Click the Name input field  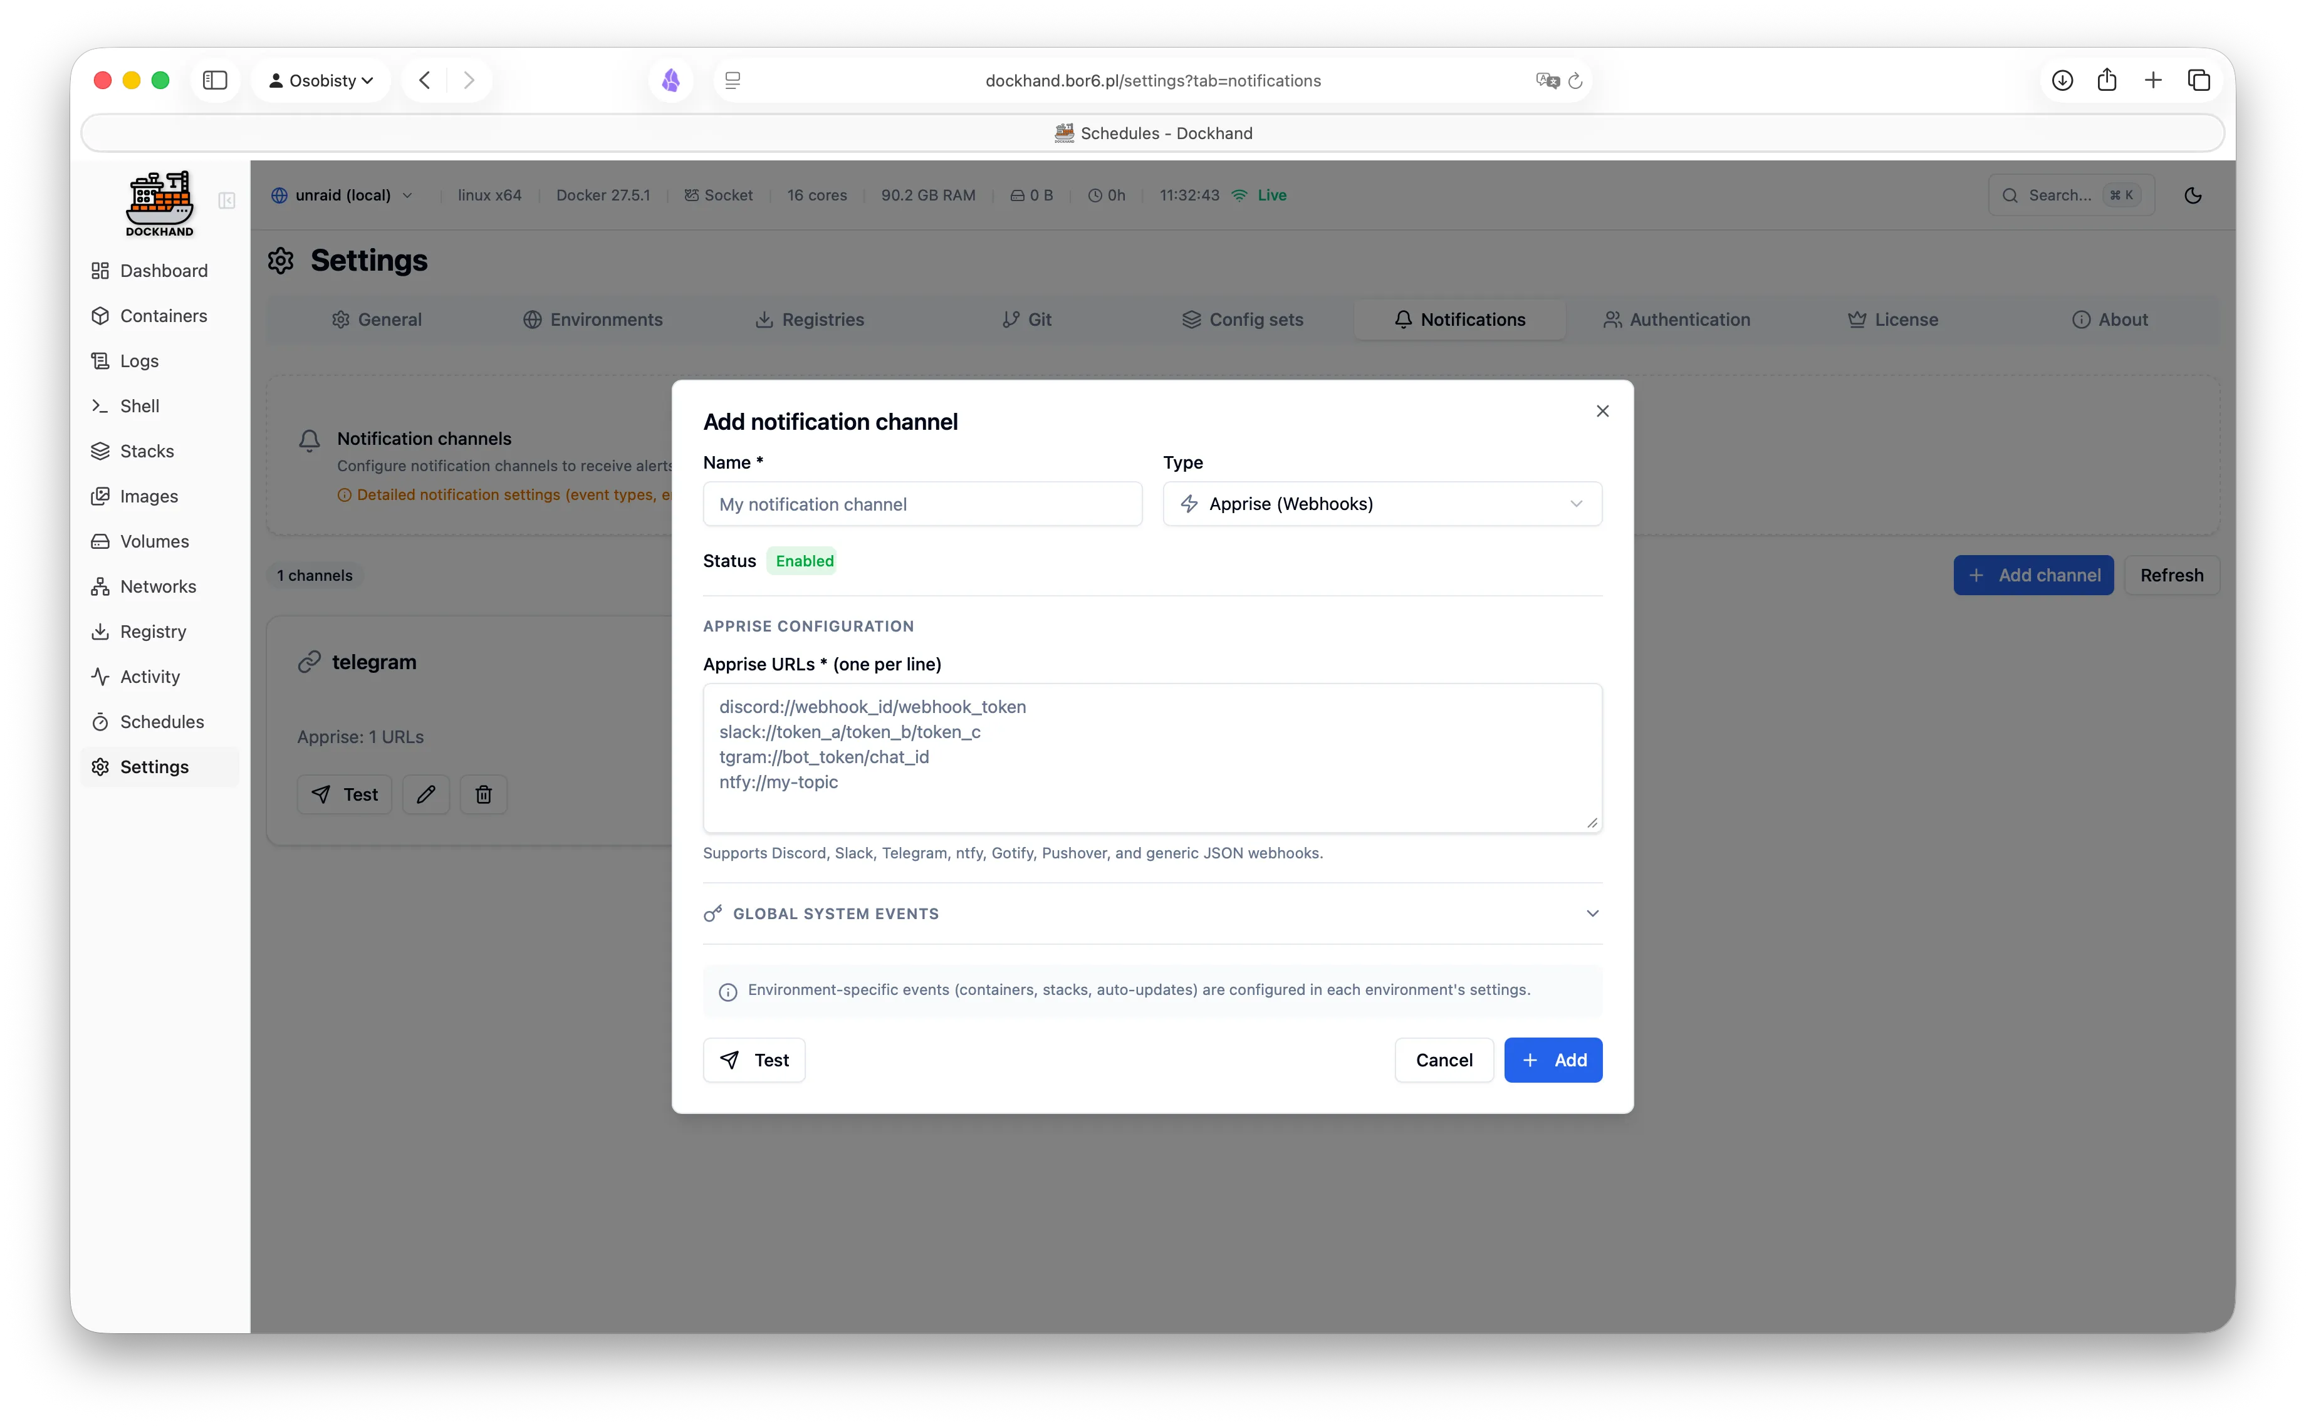921,504
